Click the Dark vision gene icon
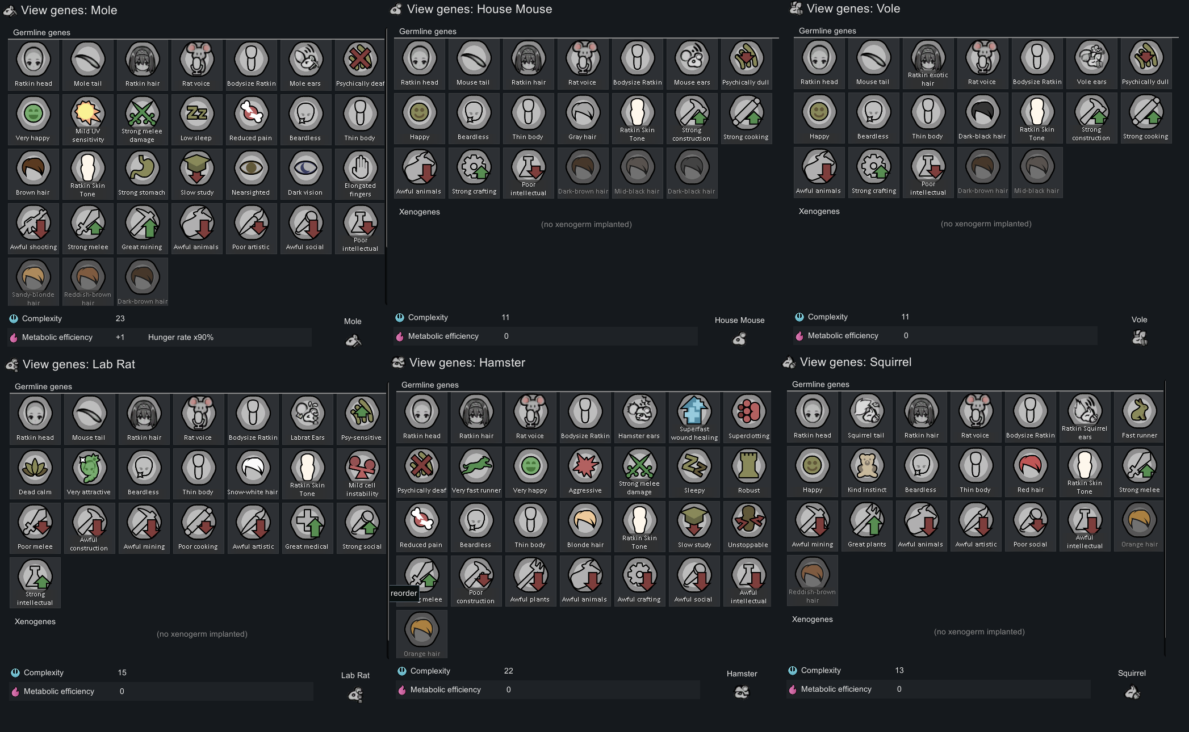The width and height of the screenshot is (1189, 732). [x=305, y=169]
